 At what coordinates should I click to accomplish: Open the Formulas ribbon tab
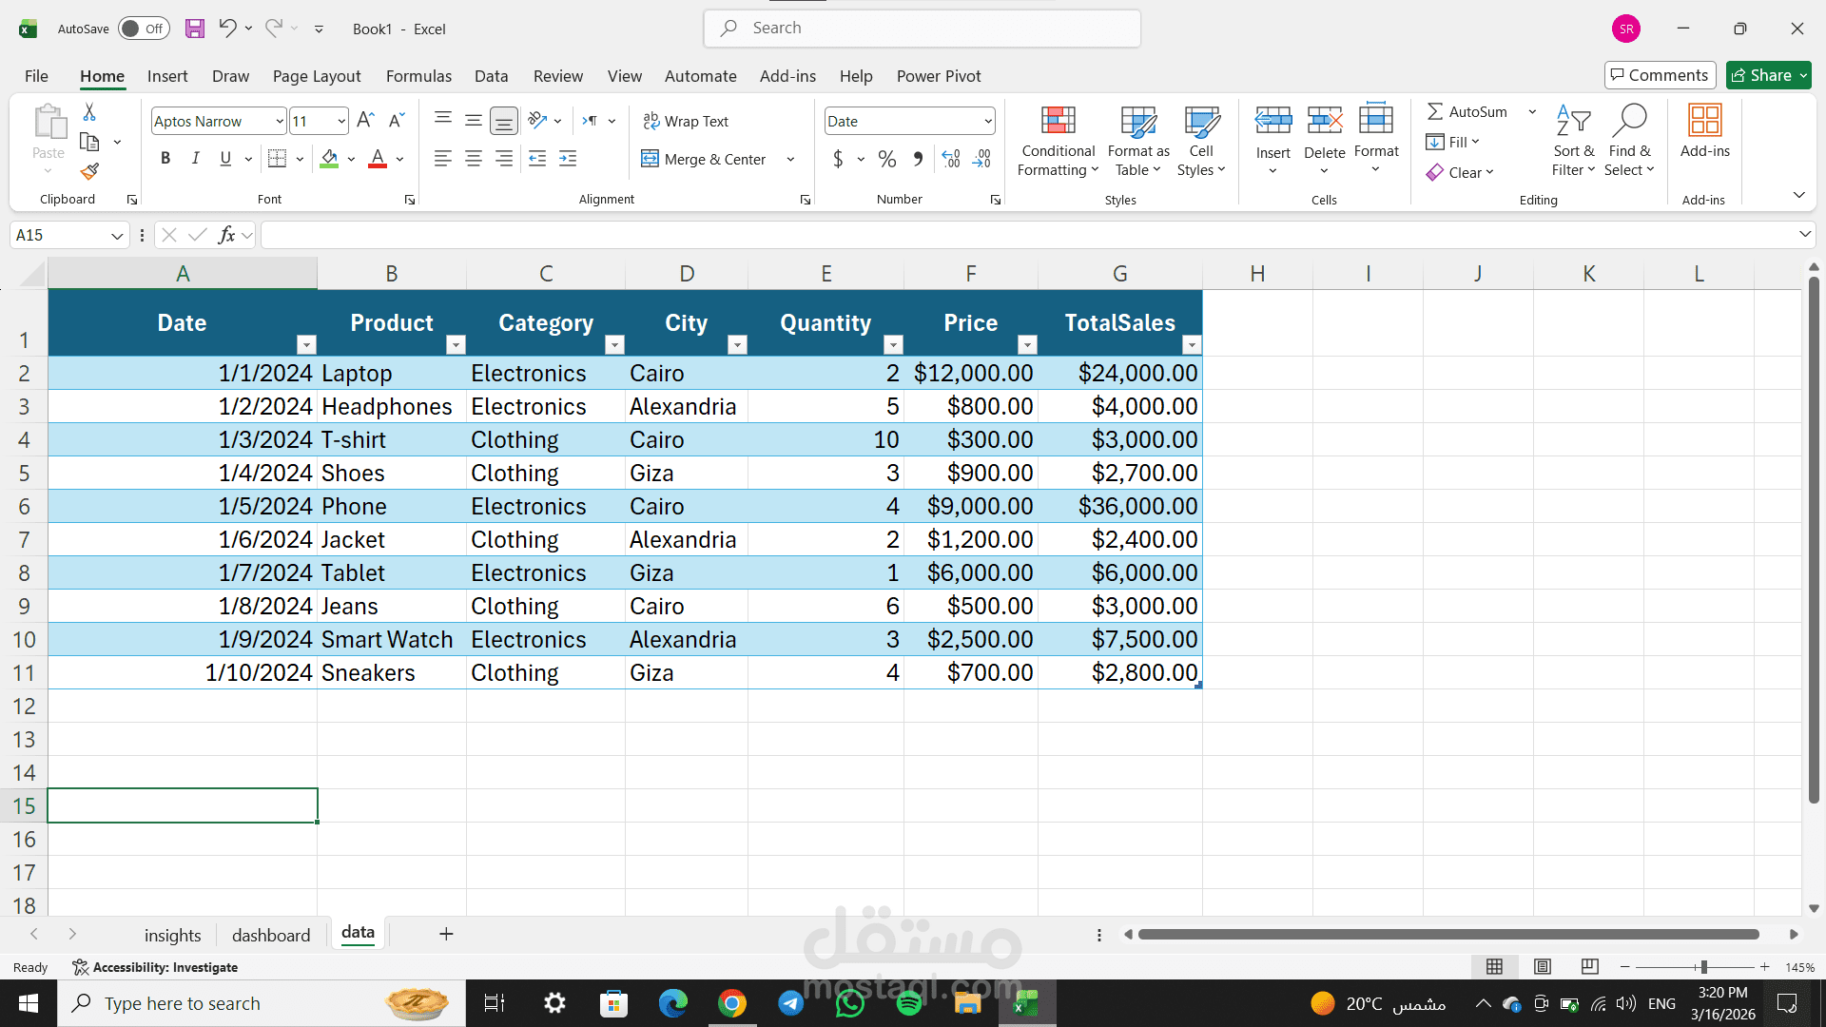(x=418, y=76)
